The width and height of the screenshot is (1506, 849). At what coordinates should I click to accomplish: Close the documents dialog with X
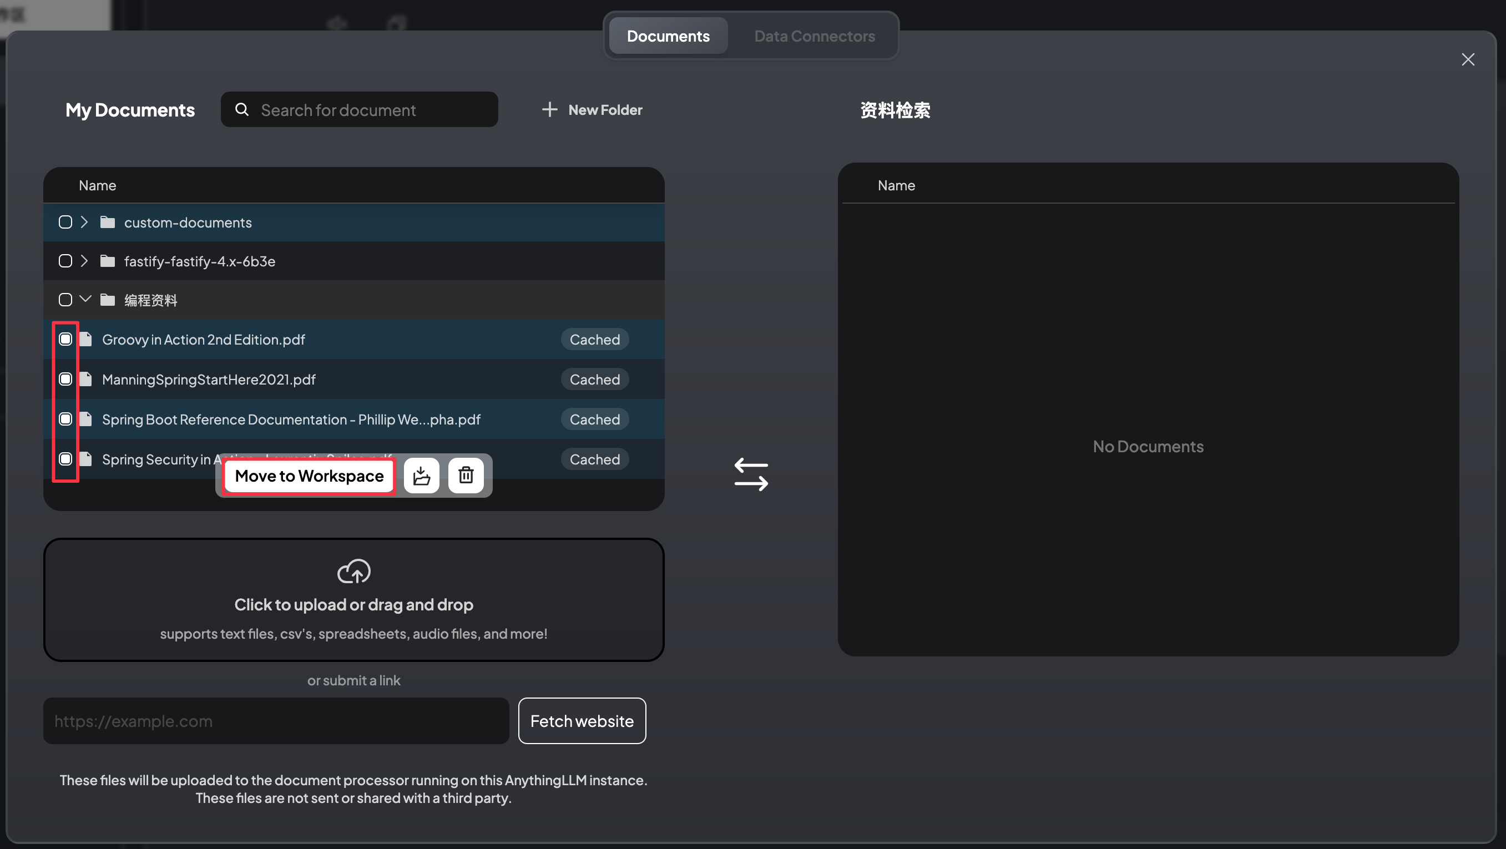pos(1468,59)
